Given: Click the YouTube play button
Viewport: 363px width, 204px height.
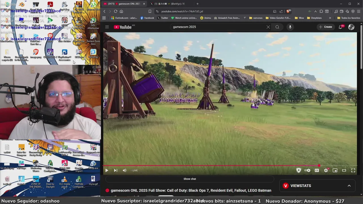Looking at the screenshot, I should pos(107,170).
